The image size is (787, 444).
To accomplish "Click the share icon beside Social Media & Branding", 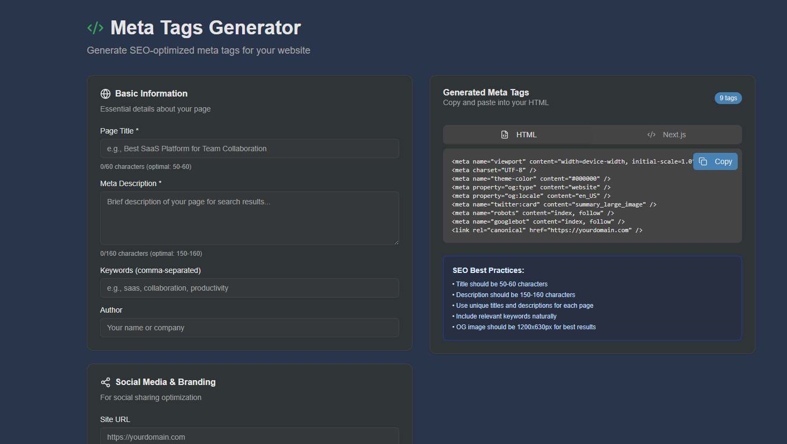I will (106, 382).
